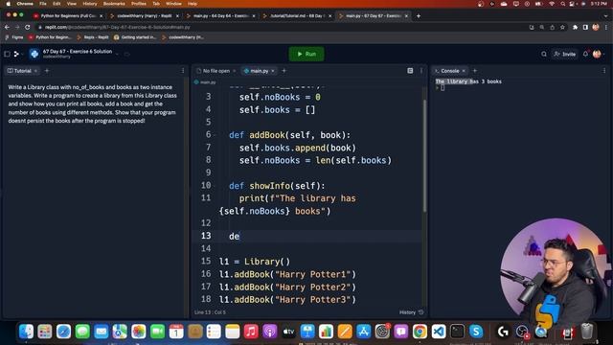Open Spotlight search in menu bar

pyautogui.click(x=563, y=4)
